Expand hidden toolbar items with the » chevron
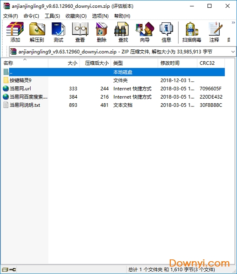This screenshot has width=237, height=274. click(x=233, y=22)
